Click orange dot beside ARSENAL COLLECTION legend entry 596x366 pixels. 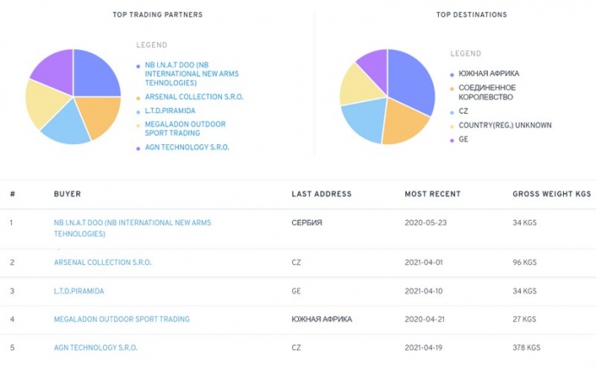coord(138,97)
